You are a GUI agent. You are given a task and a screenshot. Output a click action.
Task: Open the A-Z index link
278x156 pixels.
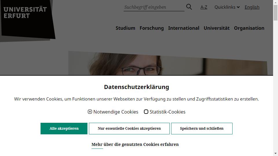tap(204, 7)
